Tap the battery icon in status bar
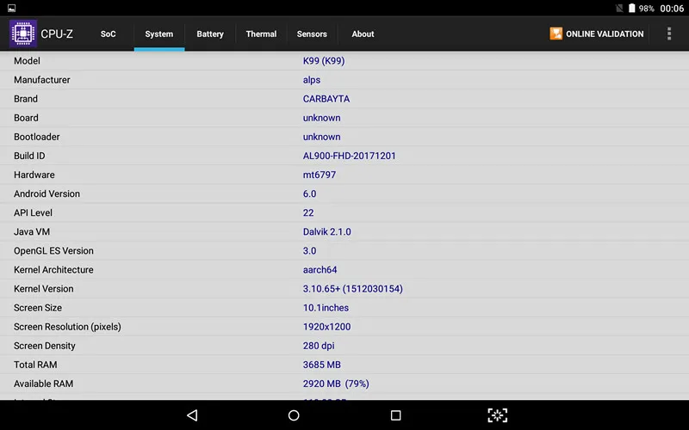689x430 pixels. coord(631,8)
